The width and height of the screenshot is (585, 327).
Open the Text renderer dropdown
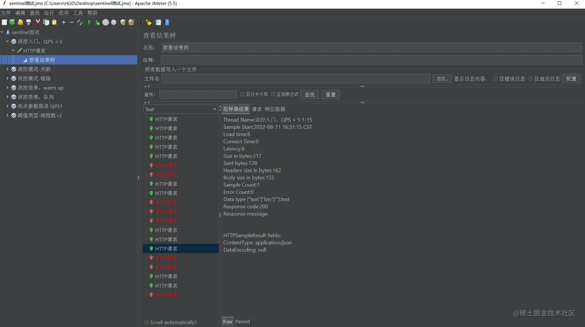[x=181, y=110]
